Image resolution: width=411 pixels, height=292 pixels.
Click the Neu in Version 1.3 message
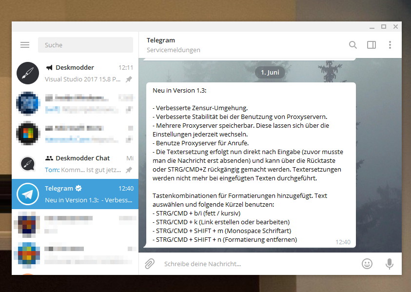click(251, 165)
